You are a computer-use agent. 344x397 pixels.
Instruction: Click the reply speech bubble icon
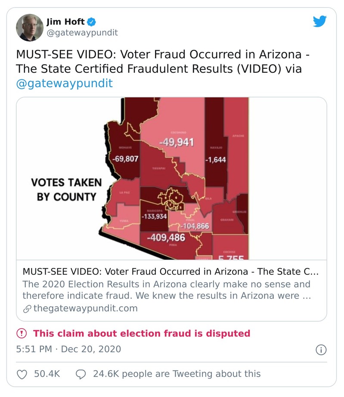tap(81, 374)
